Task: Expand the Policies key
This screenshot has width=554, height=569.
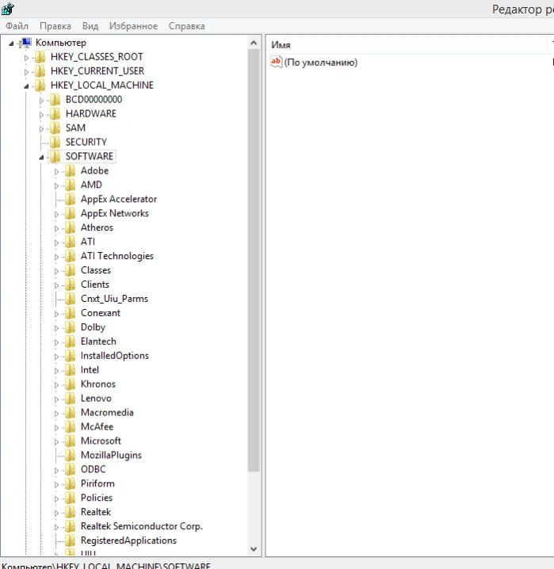Action: coord(56,499)
